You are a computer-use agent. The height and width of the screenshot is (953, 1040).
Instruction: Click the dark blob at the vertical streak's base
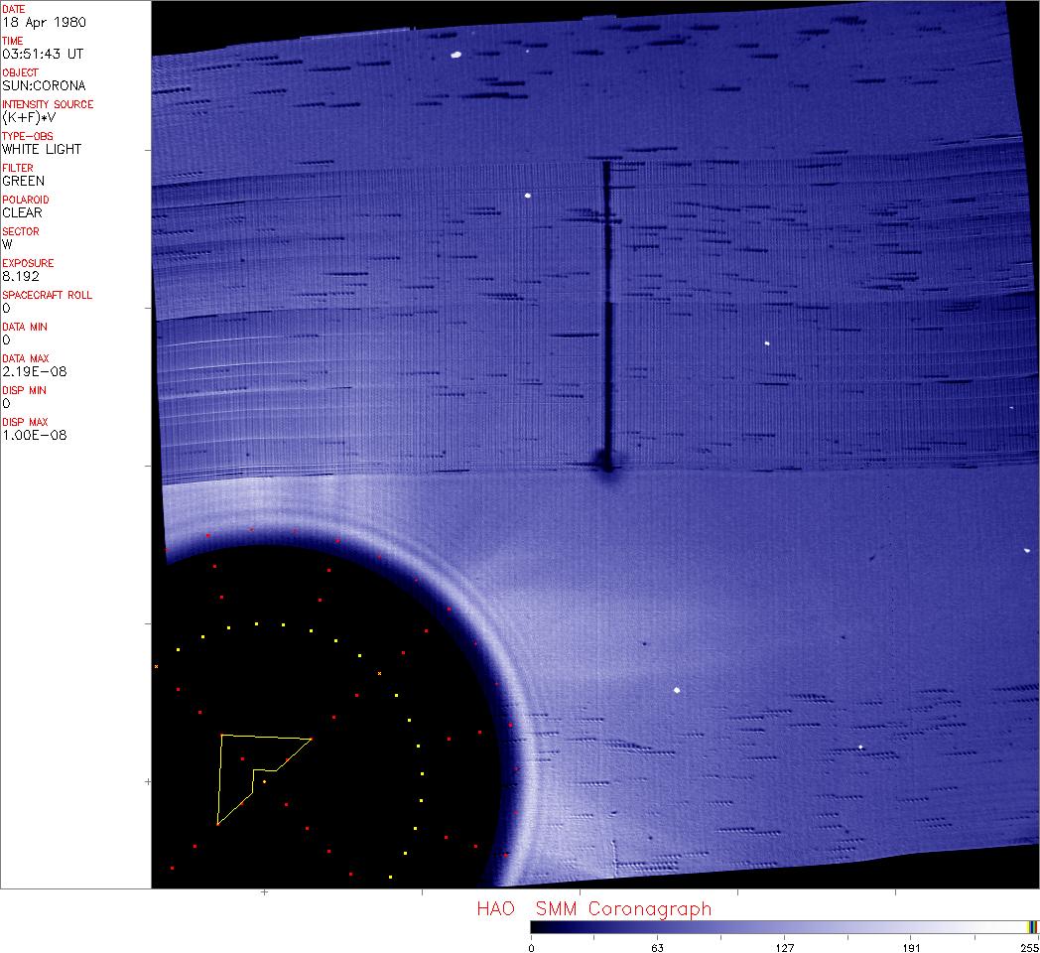(x=604, y=462)
